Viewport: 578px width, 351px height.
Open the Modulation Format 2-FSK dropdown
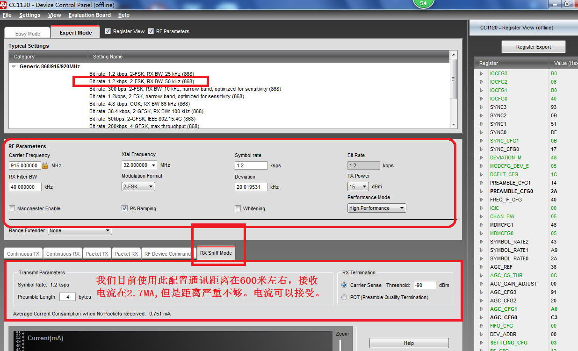click(x=138, y=186)
